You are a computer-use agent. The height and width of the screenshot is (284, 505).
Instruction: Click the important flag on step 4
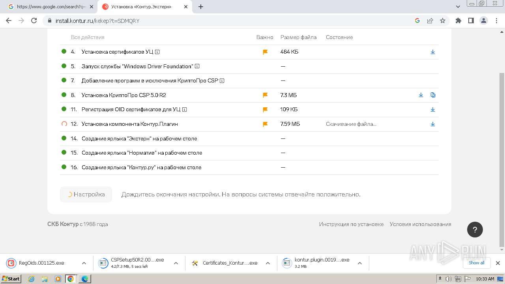pos(265,52)
